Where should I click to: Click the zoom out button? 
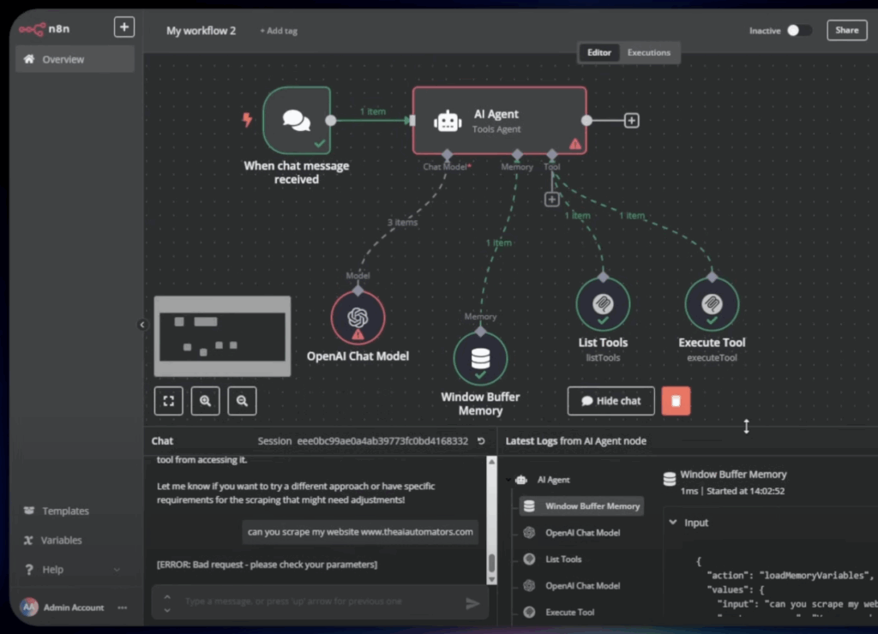pyautogui.click(x=242, y=401)
